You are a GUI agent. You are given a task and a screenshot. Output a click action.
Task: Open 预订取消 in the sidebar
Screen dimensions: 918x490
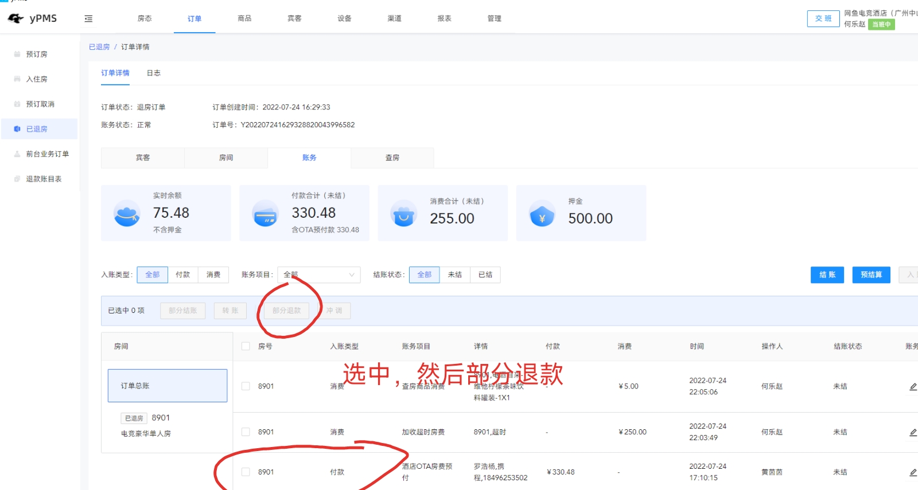(39, 104)
